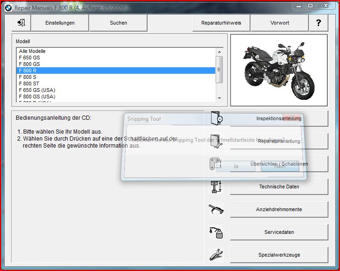Open the Vorwort page
This screenshot has height=271, width=340.
[x=280, y=23]
